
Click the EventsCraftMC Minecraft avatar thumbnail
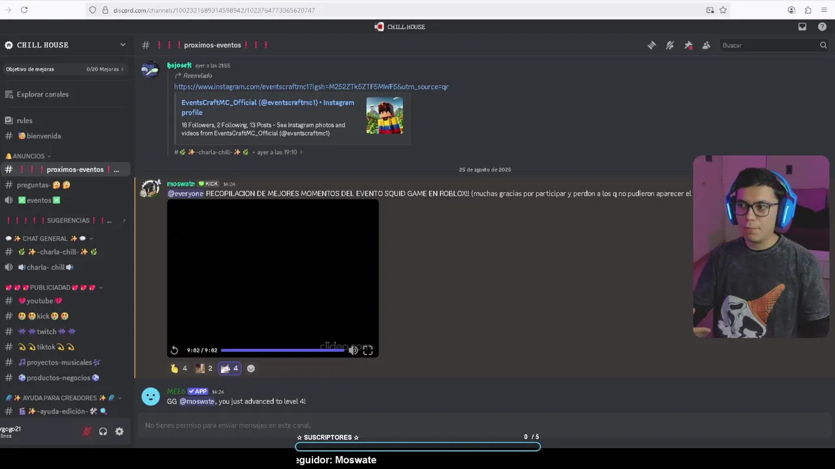pyautogui.click(x=384, y=116)
